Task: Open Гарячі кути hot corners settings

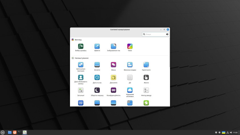Action: 146,66
